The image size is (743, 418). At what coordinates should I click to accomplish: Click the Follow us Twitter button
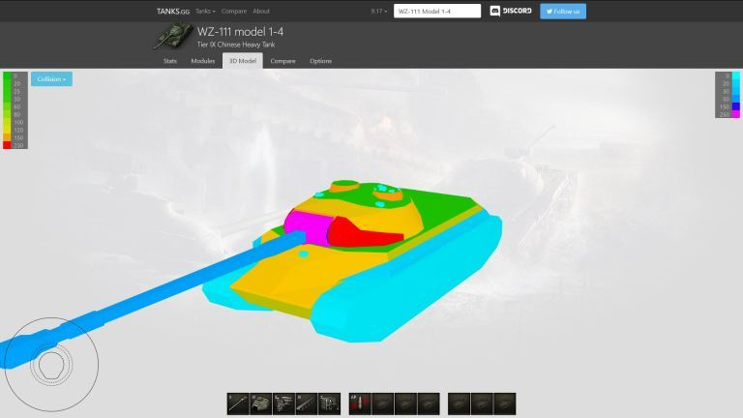pos(563,12)
